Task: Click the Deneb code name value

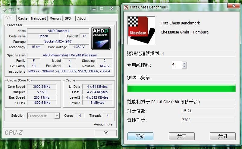Action: click(43, 36)
